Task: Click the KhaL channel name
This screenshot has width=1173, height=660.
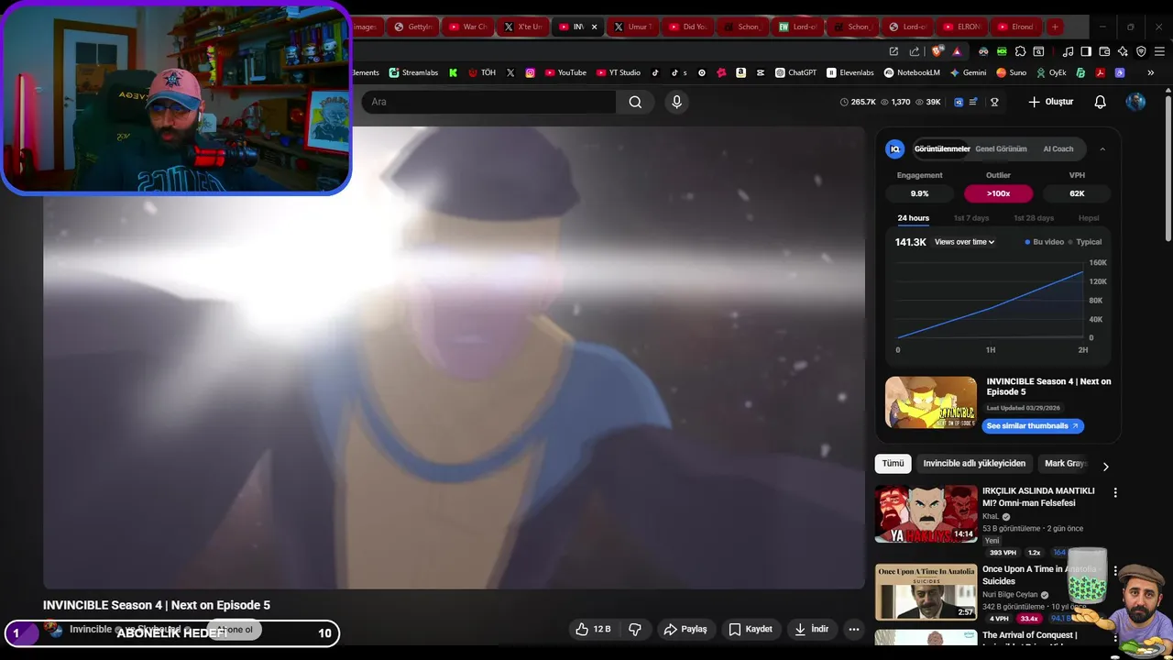Action: coord(991,517)
